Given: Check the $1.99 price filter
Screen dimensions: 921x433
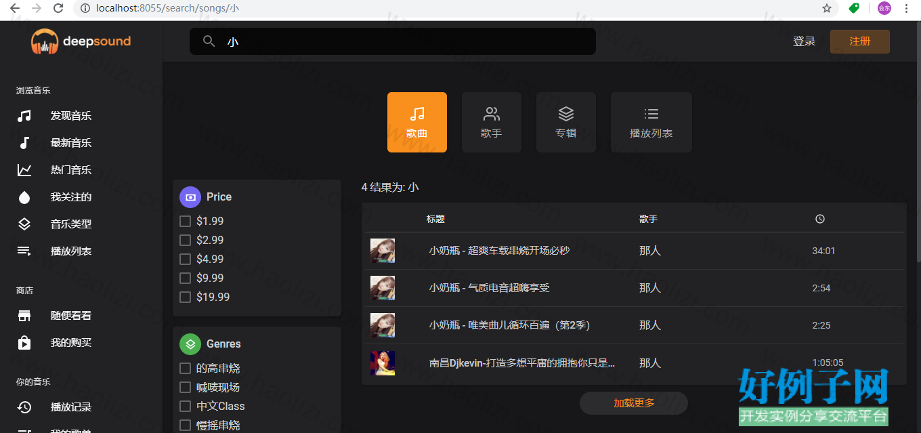Looking at the screenshot, I should click(185, 221).
